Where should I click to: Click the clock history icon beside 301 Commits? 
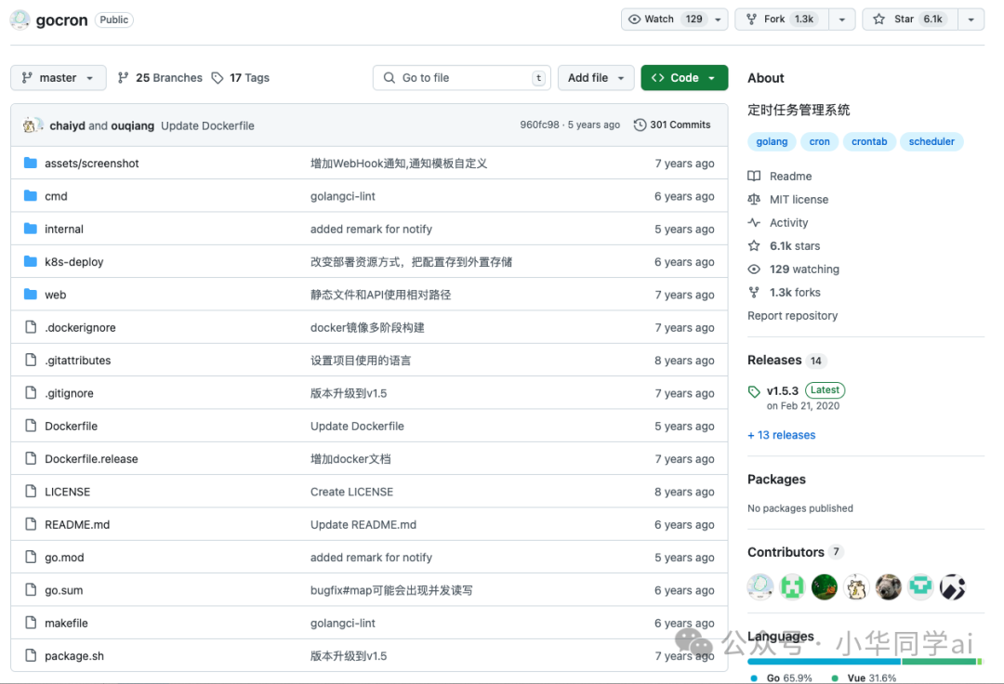click(640, 125)
